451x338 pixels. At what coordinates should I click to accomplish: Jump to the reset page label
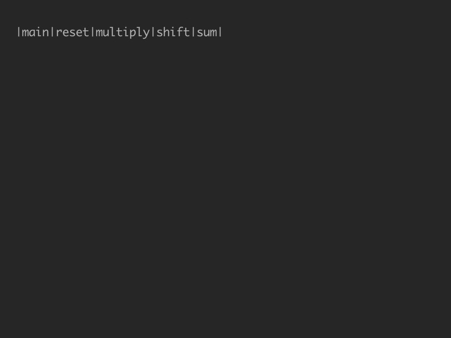pos(72,32)
